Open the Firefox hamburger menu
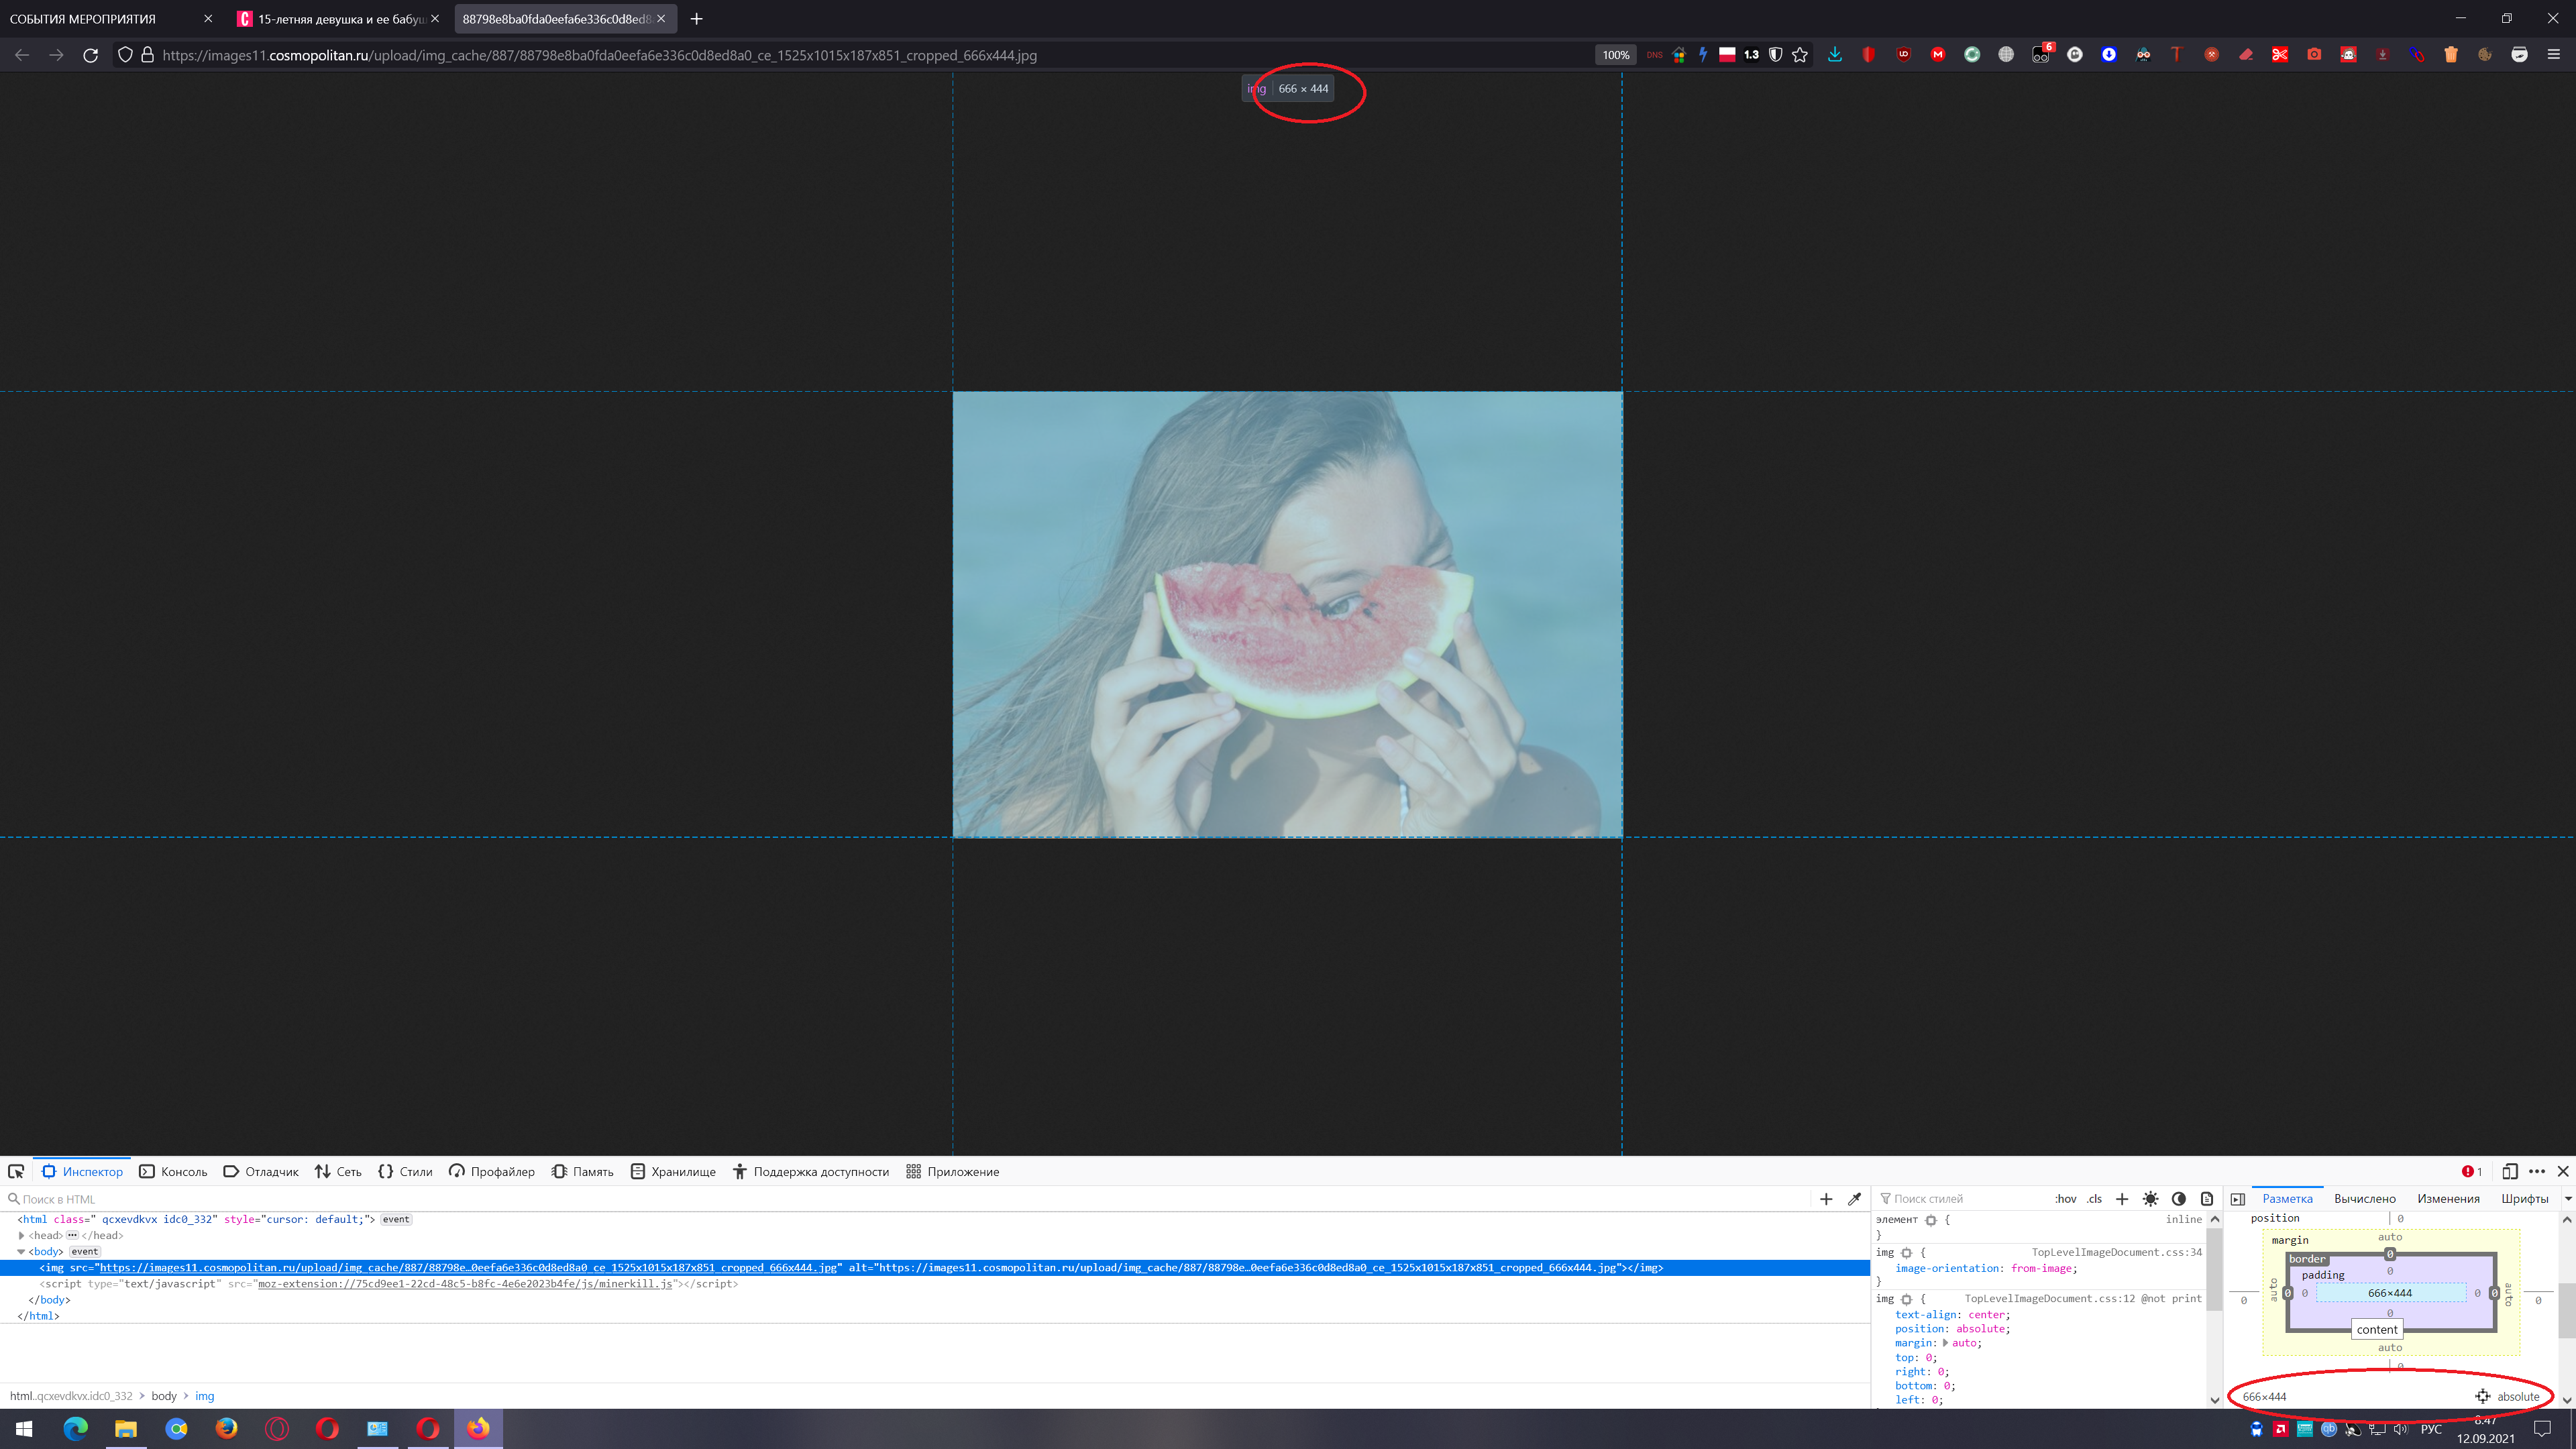The width and height of the screenshot is (2576, 1449). pyautogui.click(x=2553, y=55)
